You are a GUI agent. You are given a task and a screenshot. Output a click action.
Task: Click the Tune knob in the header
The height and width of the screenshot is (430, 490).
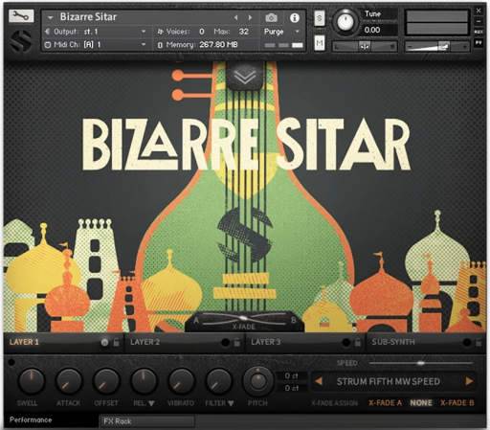(345, 22)
